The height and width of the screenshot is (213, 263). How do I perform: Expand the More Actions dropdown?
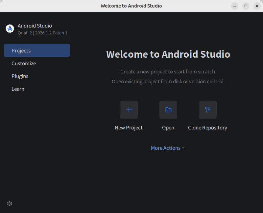[168, 148]
